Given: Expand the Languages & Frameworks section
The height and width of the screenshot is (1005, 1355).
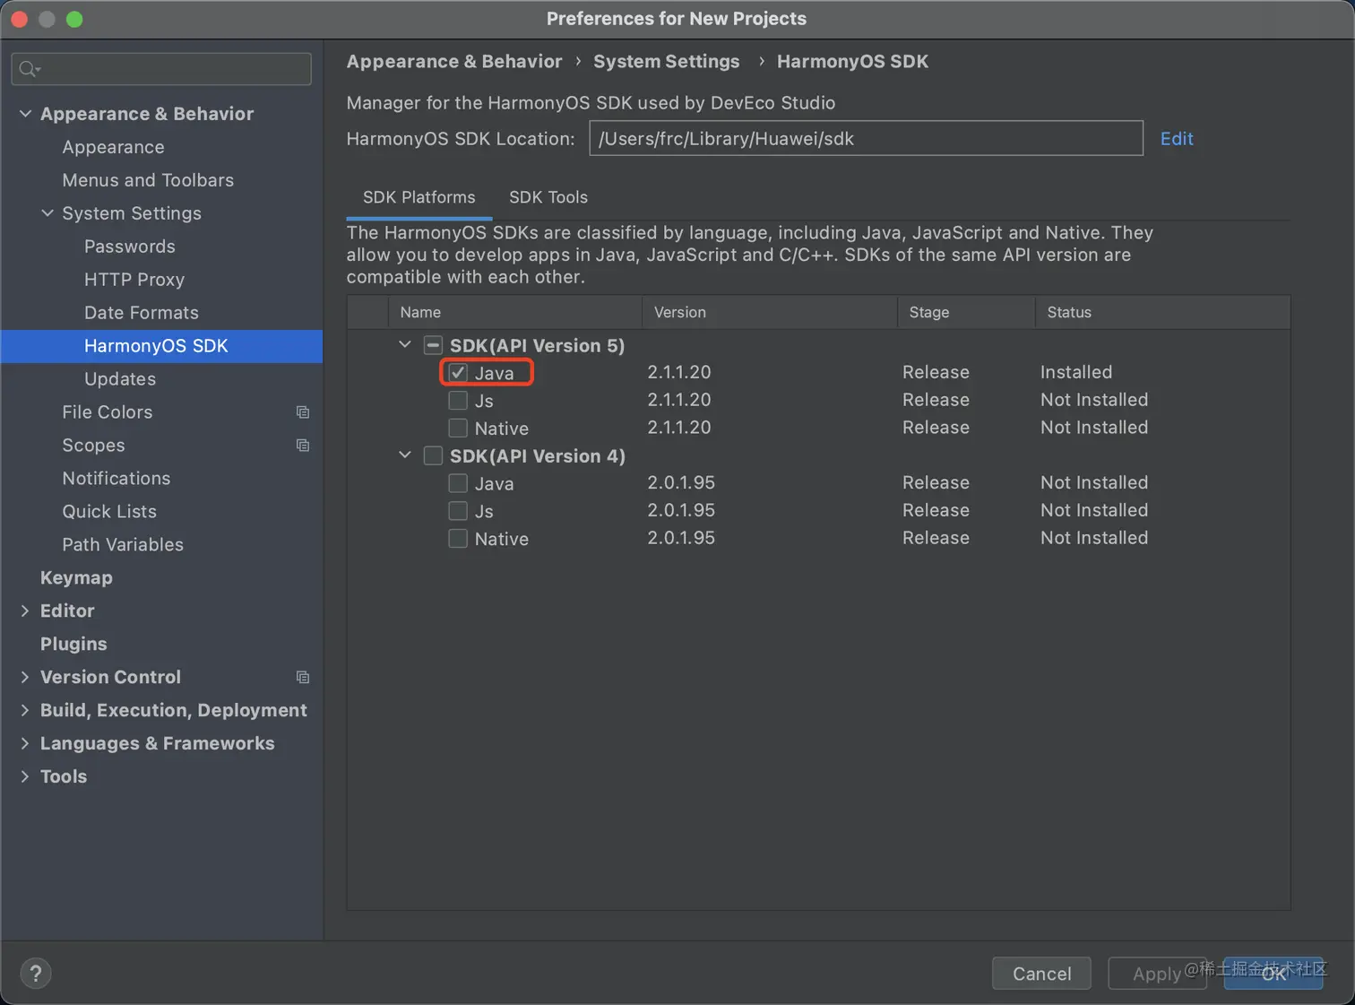Looking at the screenshot, I should click(x=25, y=743).
